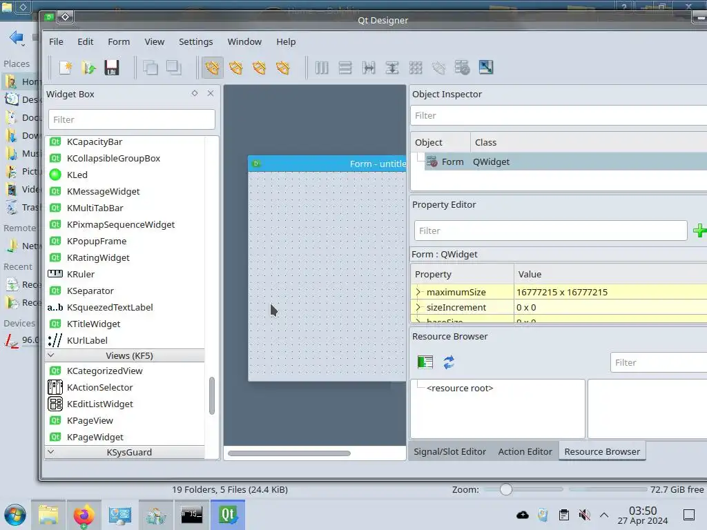The image size is (707, 530).
Task: Open the Form menu
Action: point(119,41)
